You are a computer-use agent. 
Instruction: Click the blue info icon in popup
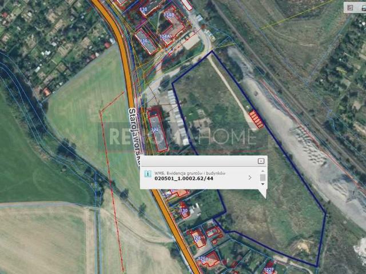point(148,173)
